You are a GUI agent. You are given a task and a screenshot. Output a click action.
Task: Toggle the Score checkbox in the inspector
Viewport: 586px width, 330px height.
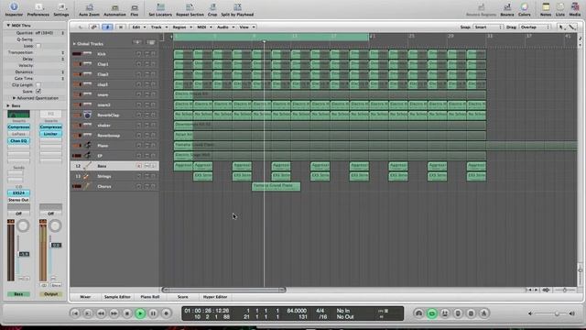click(x=38, y=92)
